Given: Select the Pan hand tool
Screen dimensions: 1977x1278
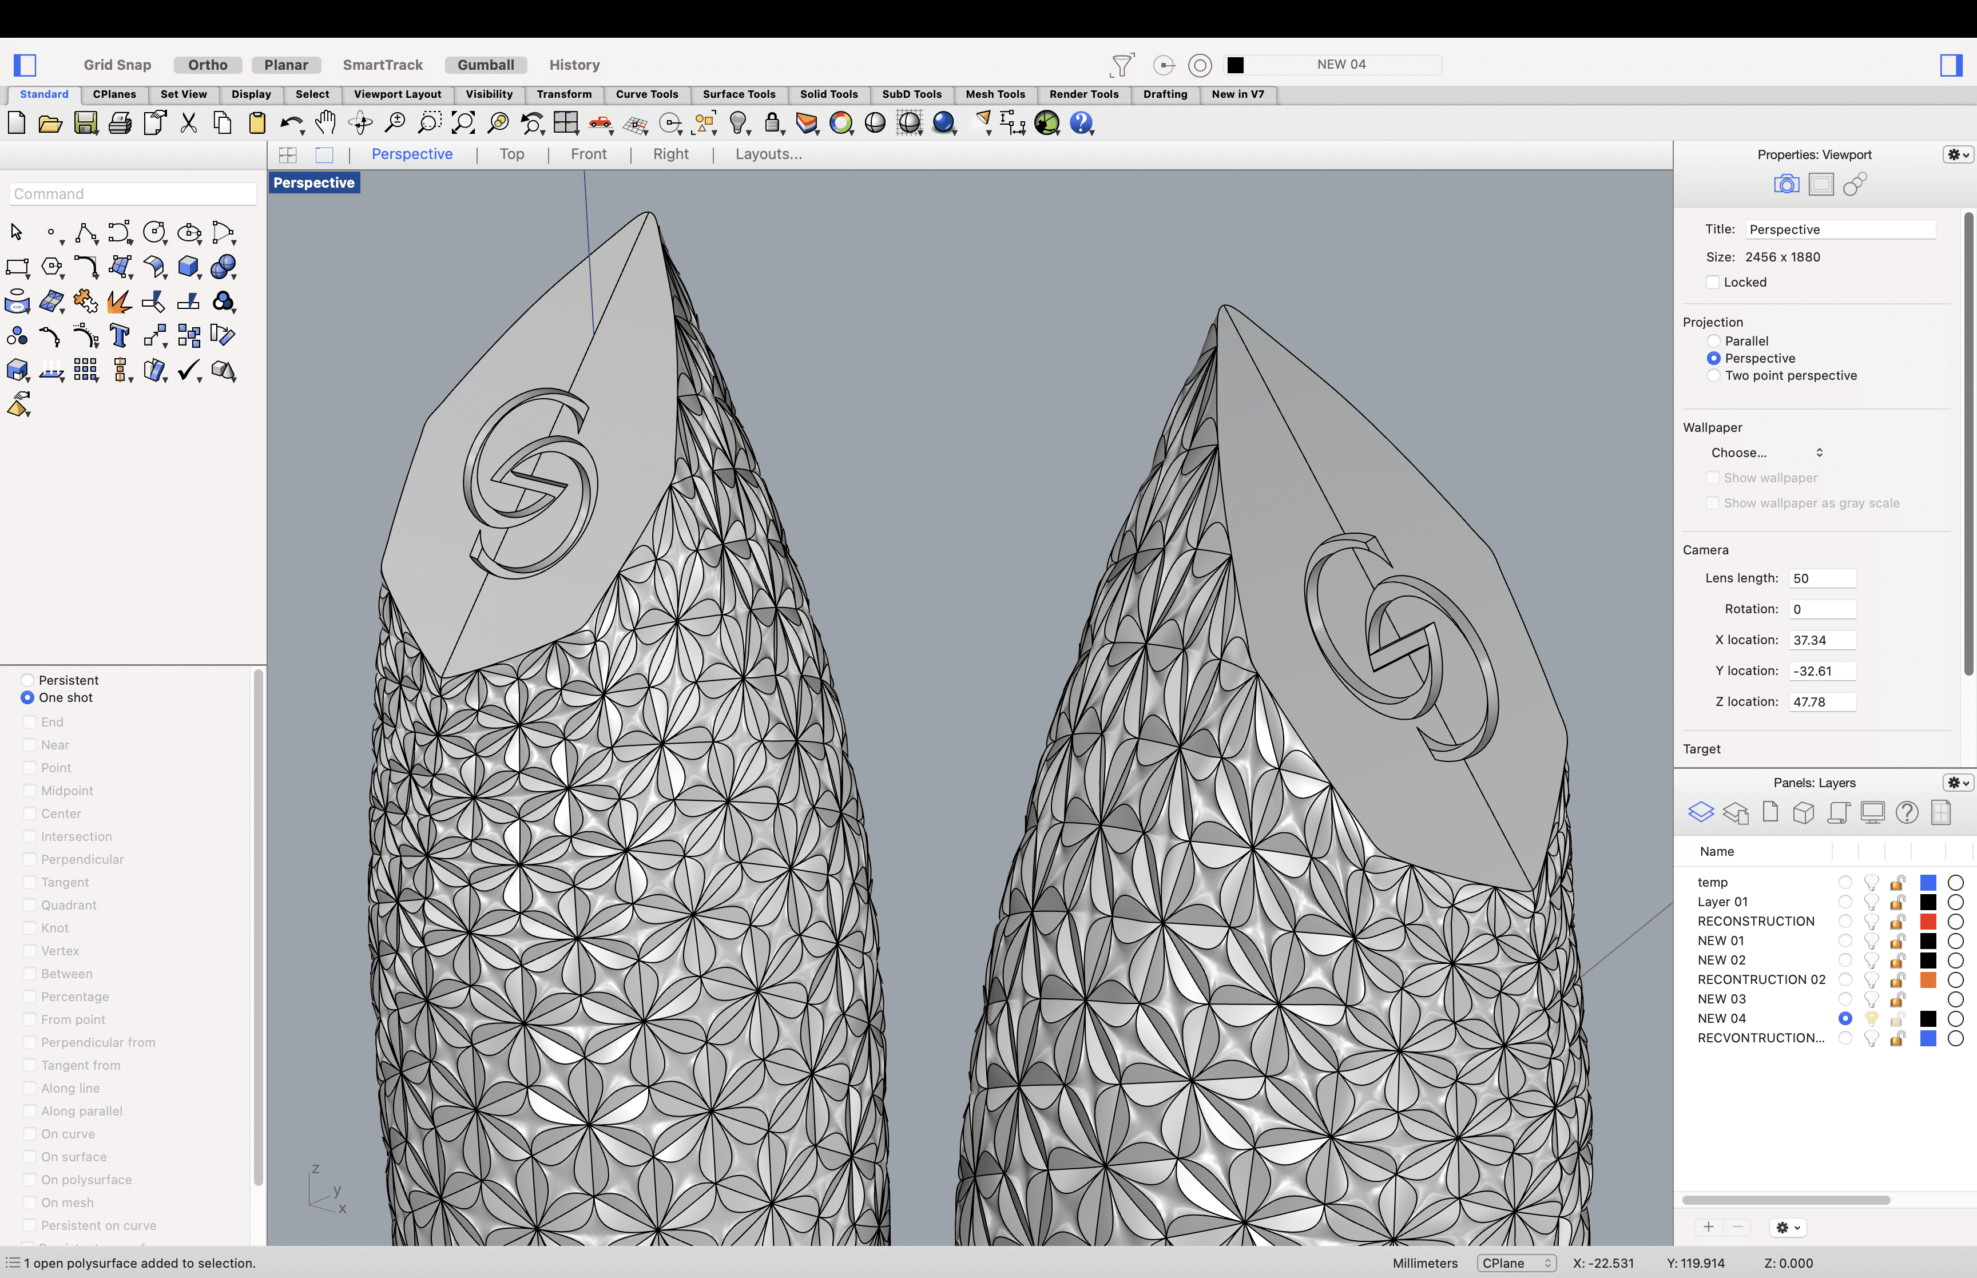Looking at the screenshot, I should point(325,123).
